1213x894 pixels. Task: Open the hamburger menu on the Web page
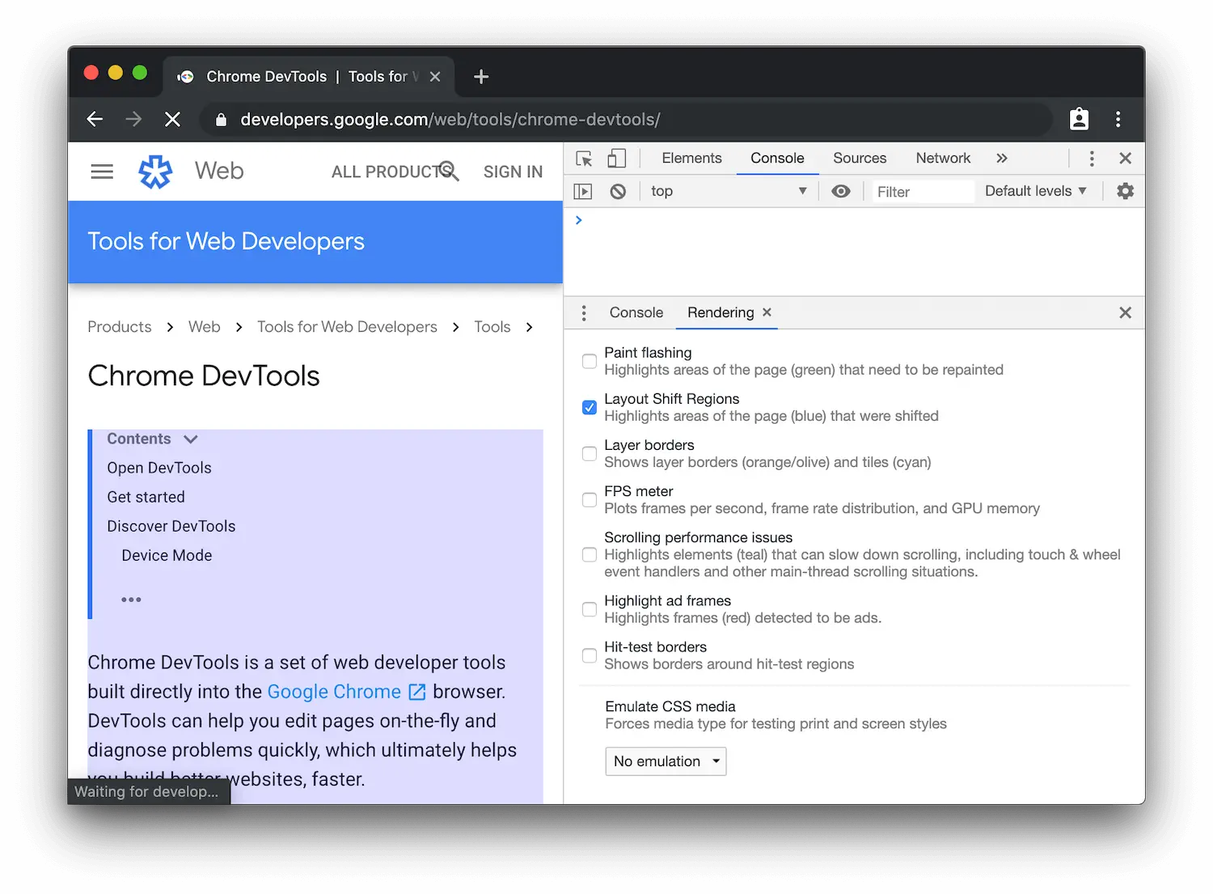pyautogui.click(x=102, y=172)
